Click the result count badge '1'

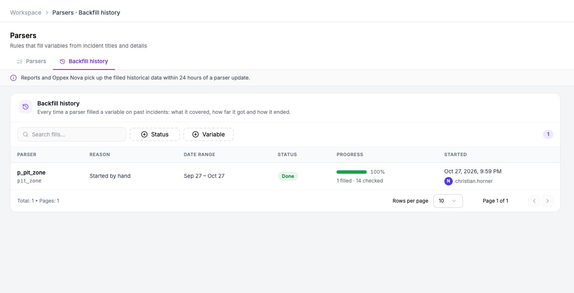[x=548, y=134]
